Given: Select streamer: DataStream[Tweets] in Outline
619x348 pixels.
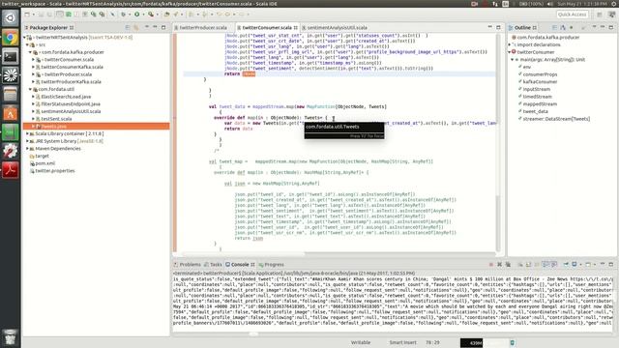Looking at the screenshot, I should coord(556,119).
